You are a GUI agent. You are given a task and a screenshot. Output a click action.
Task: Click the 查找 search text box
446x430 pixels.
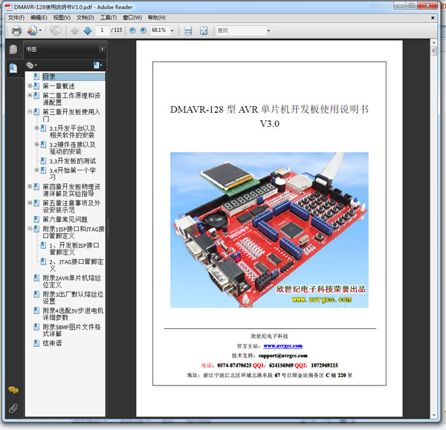(241, 30)
